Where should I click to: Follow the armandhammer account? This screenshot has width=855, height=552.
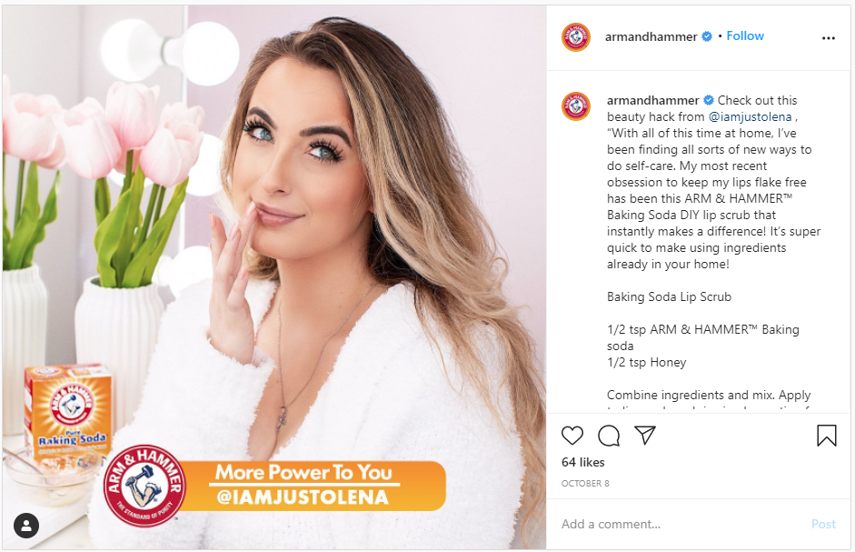(x=745, y=36)
